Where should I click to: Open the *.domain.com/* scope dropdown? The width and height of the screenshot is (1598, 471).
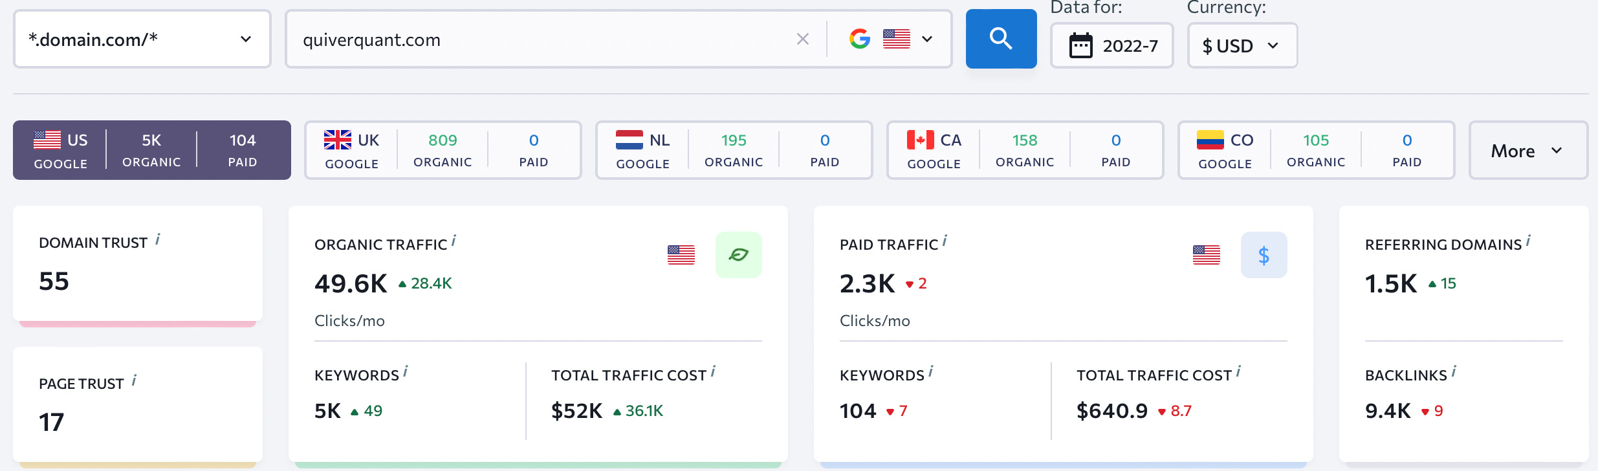click(142, 39)
